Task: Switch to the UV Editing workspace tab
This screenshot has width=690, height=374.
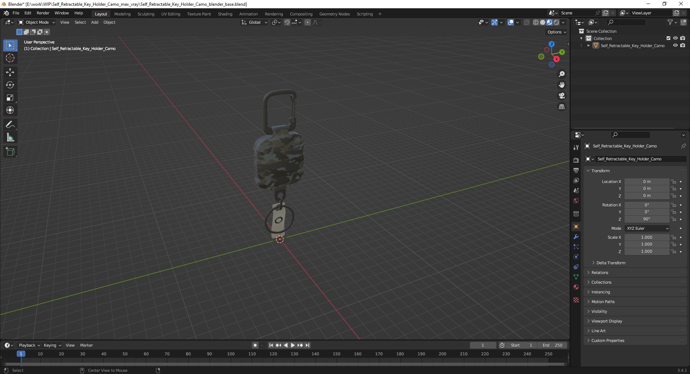Action: click(170, 14)
